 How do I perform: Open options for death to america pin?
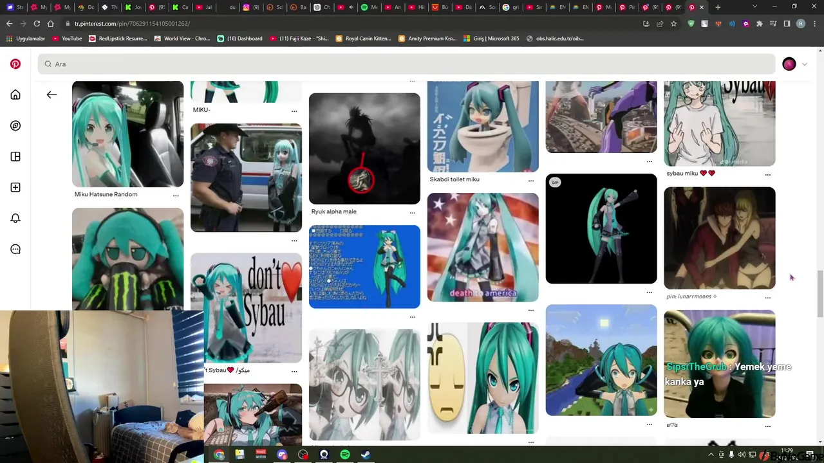531,310
